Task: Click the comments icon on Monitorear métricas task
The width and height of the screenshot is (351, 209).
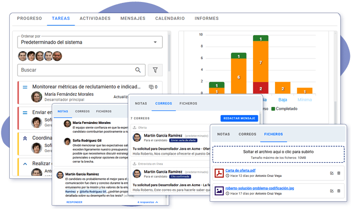Action: coord(151,87)
